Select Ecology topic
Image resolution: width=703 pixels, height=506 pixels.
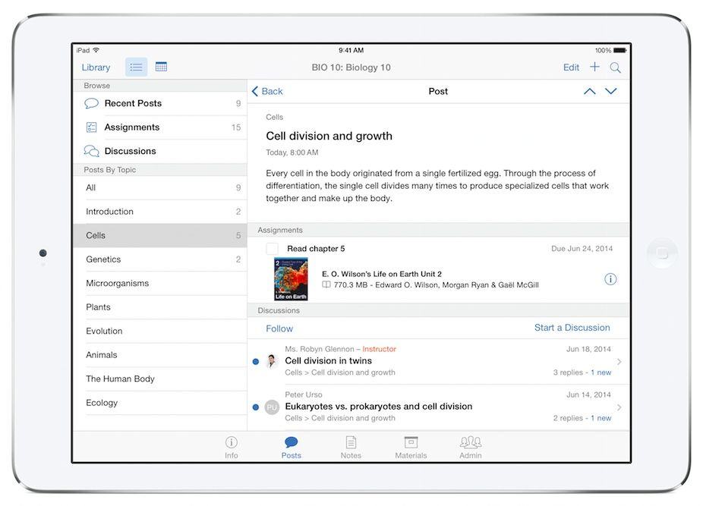[160, 403]
